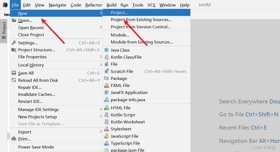Screen dimensions: 280x152
Task: Expand the New Projects Setup submenu arrow
Action: 101,116
